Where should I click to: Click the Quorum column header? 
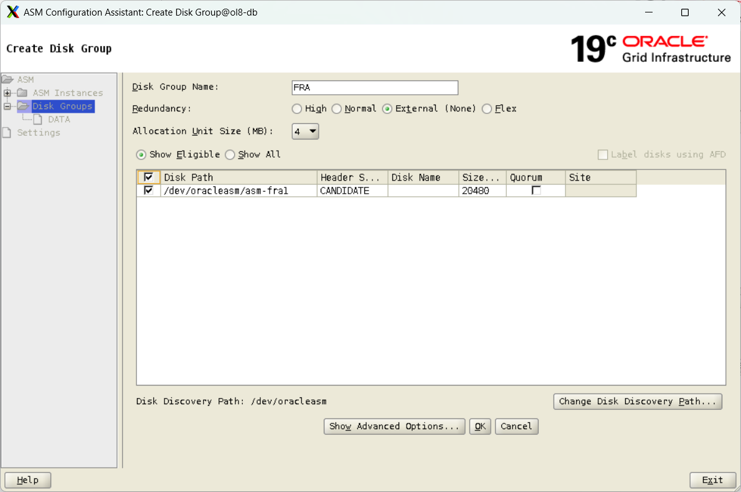pyautogui.click(x=536, y=177)
